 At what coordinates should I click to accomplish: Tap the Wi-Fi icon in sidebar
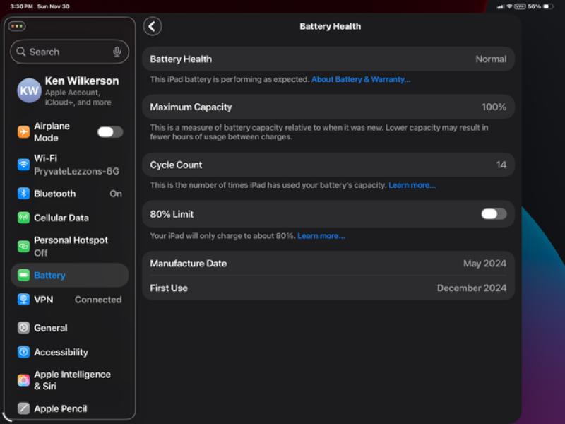tap(23, 165)
